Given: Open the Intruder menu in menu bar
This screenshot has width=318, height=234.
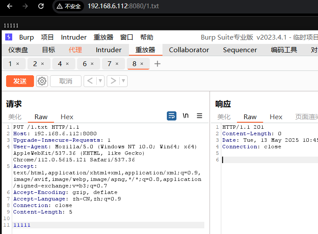Looking at the screenshot, I should pos(74,37).
